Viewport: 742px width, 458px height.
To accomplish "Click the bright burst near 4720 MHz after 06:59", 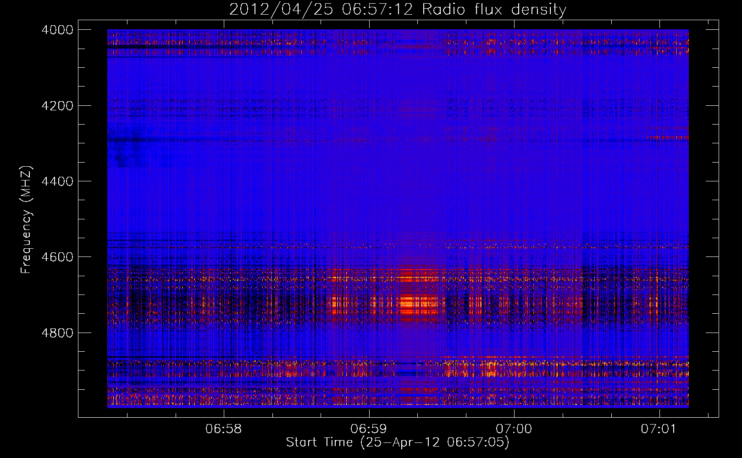I will click(x=418, y=303).
